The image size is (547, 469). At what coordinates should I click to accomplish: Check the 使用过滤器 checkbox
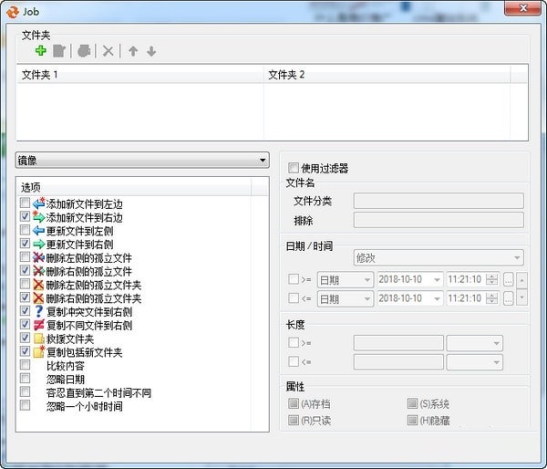point(294,168)
